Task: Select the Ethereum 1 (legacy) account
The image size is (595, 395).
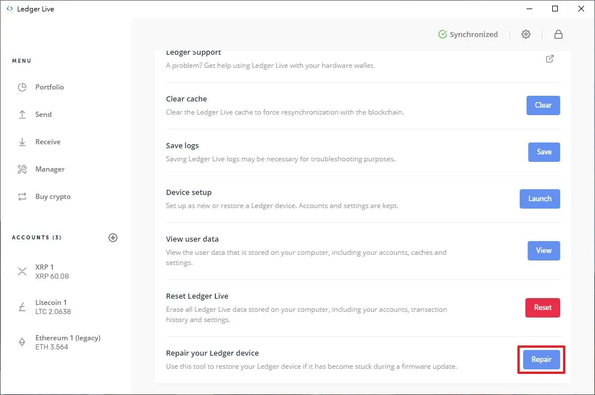Action: [x=66, y=343]
